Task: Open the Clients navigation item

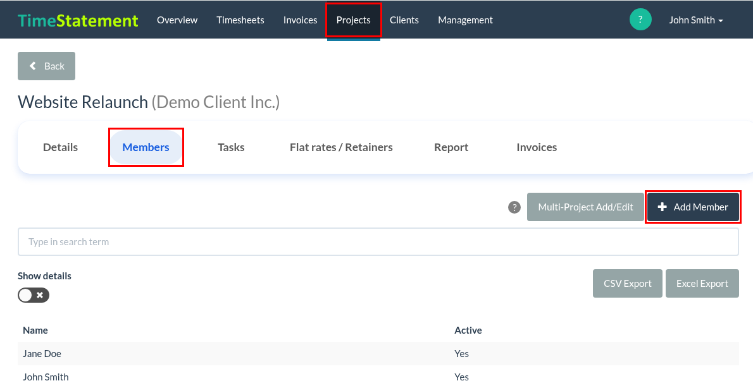Action: [404, 20]
